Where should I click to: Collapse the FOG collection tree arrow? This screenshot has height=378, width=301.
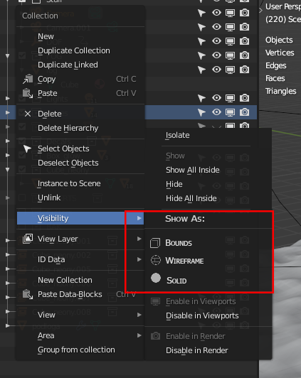(x=8, y=56)
